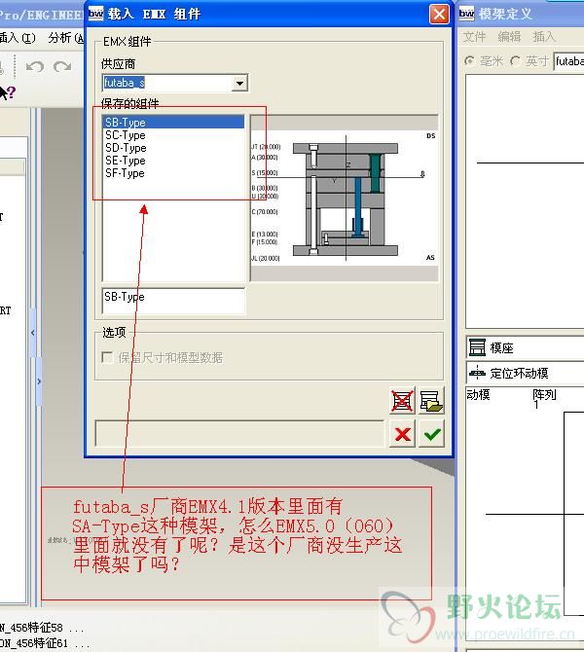Click the message field beside the red X

239,433
